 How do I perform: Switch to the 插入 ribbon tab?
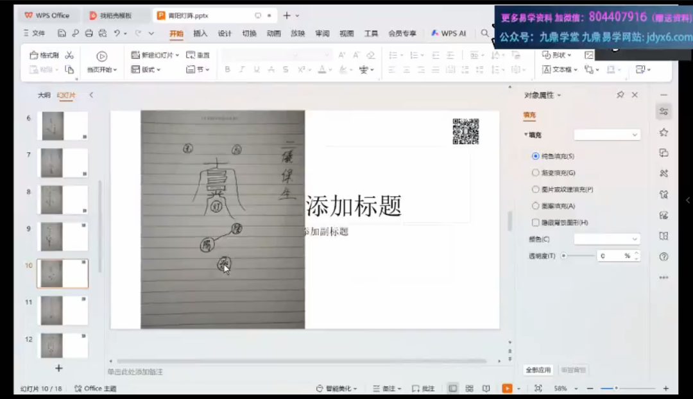(200, 33)
